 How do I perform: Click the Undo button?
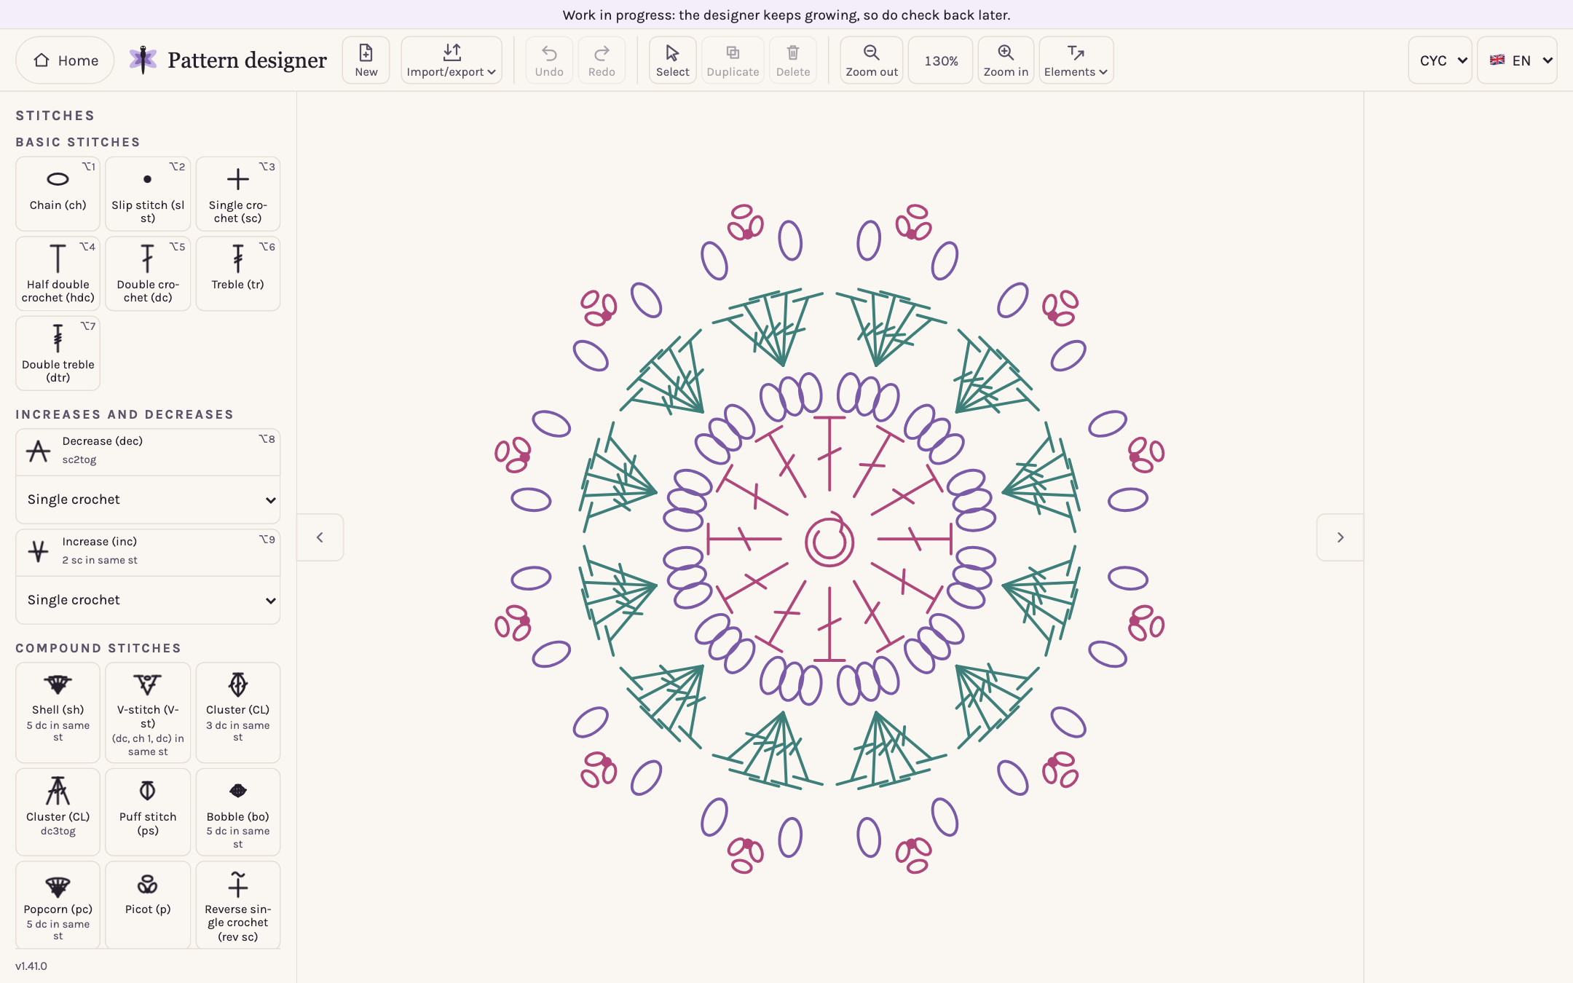549,60
